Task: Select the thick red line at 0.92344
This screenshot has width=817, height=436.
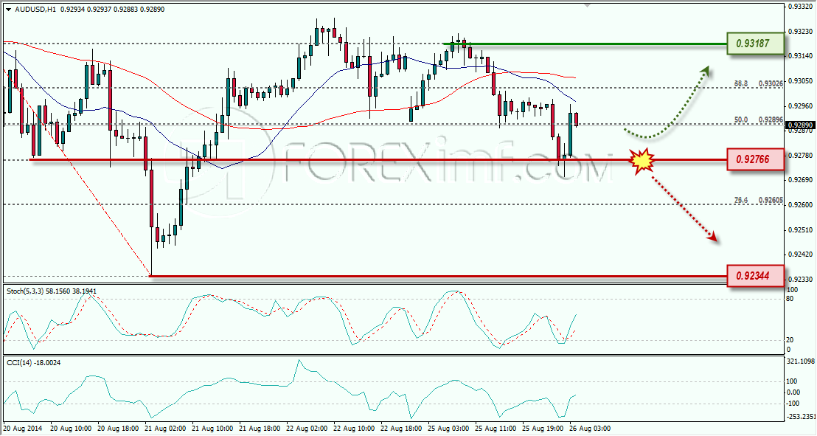Action: click(x=439, y=276)
